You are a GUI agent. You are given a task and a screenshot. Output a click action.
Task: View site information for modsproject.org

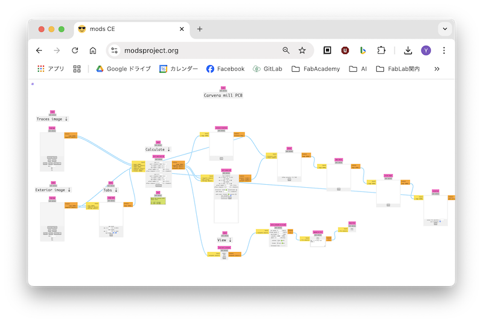(x=114, y=51)
